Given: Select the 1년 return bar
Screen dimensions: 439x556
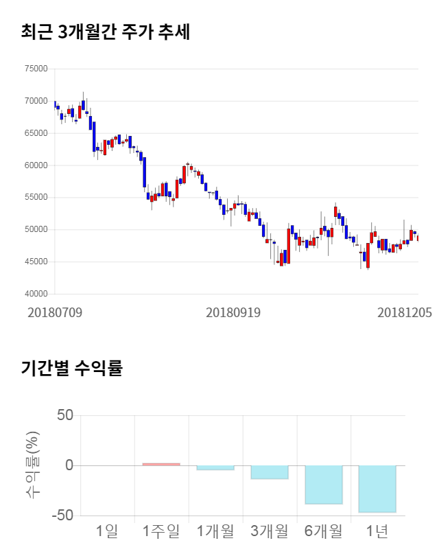Looking at the screenshot, I should (x=377, y=489).
